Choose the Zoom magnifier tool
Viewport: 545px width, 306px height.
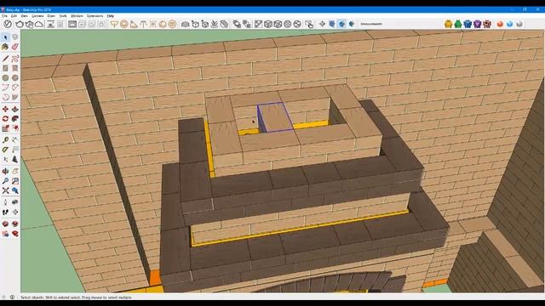click(x=5, y=181)
